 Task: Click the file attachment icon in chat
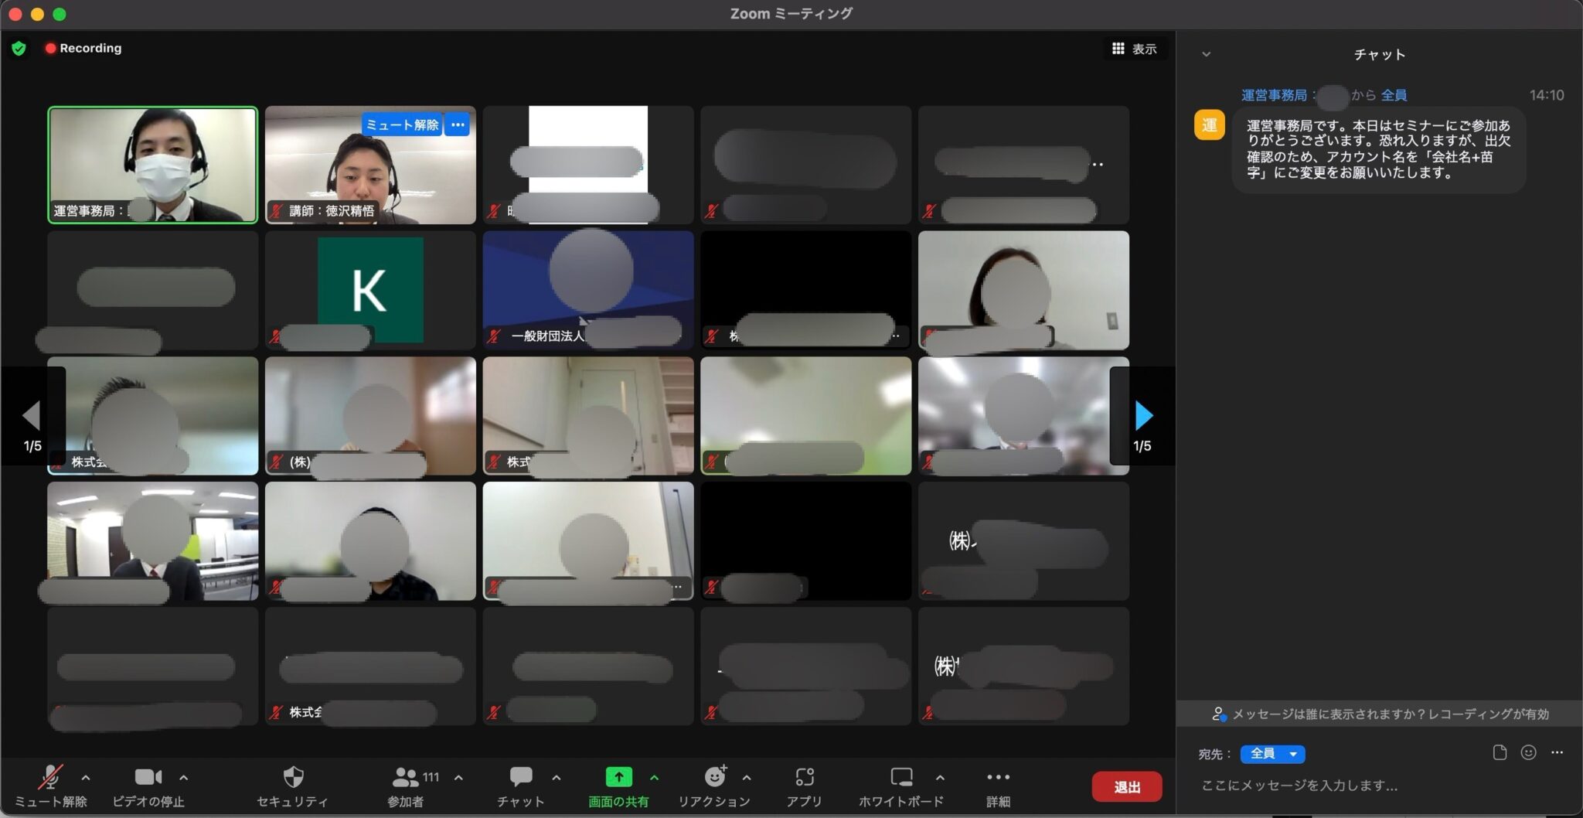pyautogui.click(x=1500, y=752)
